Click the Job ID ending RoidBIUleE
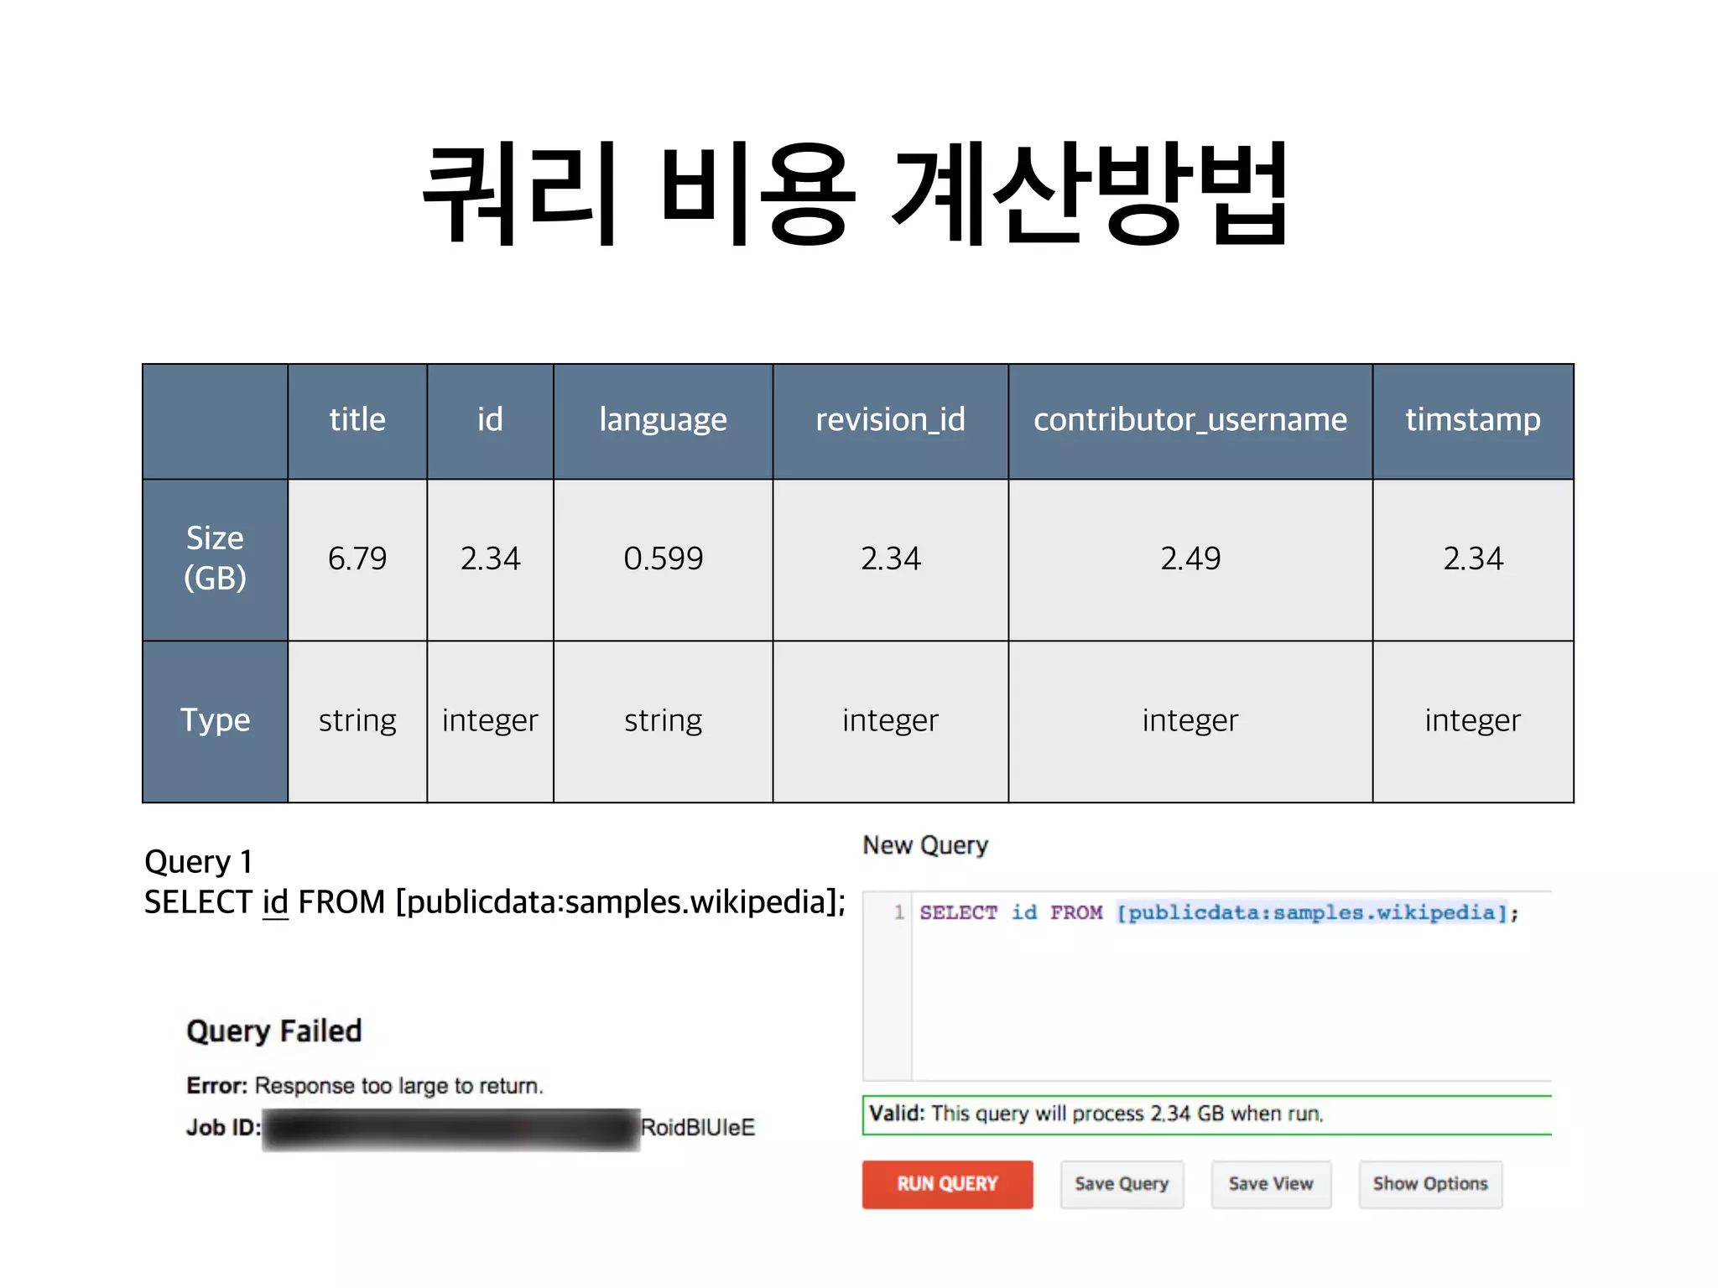 [x=471, y=1128]
